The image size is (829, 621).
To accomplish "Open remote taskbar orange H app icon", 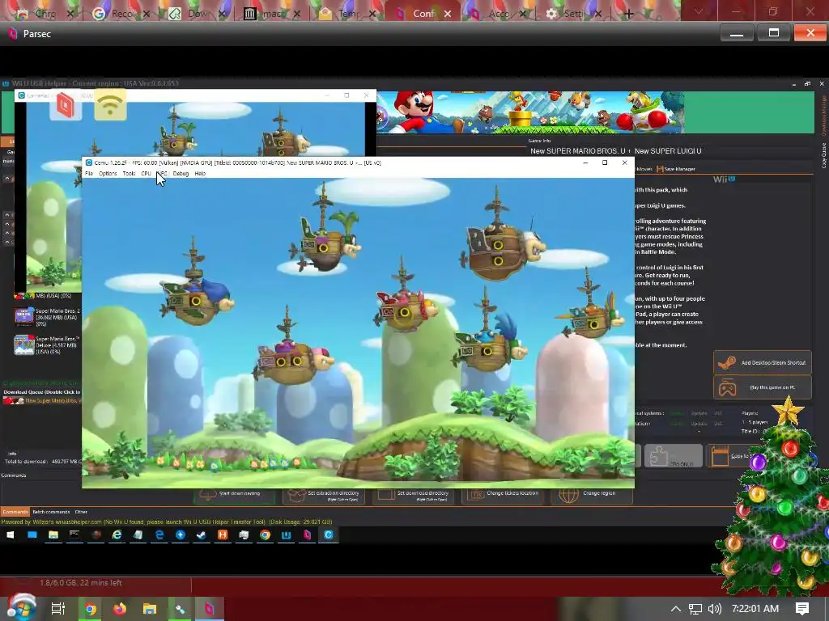I will pos(223,535).
